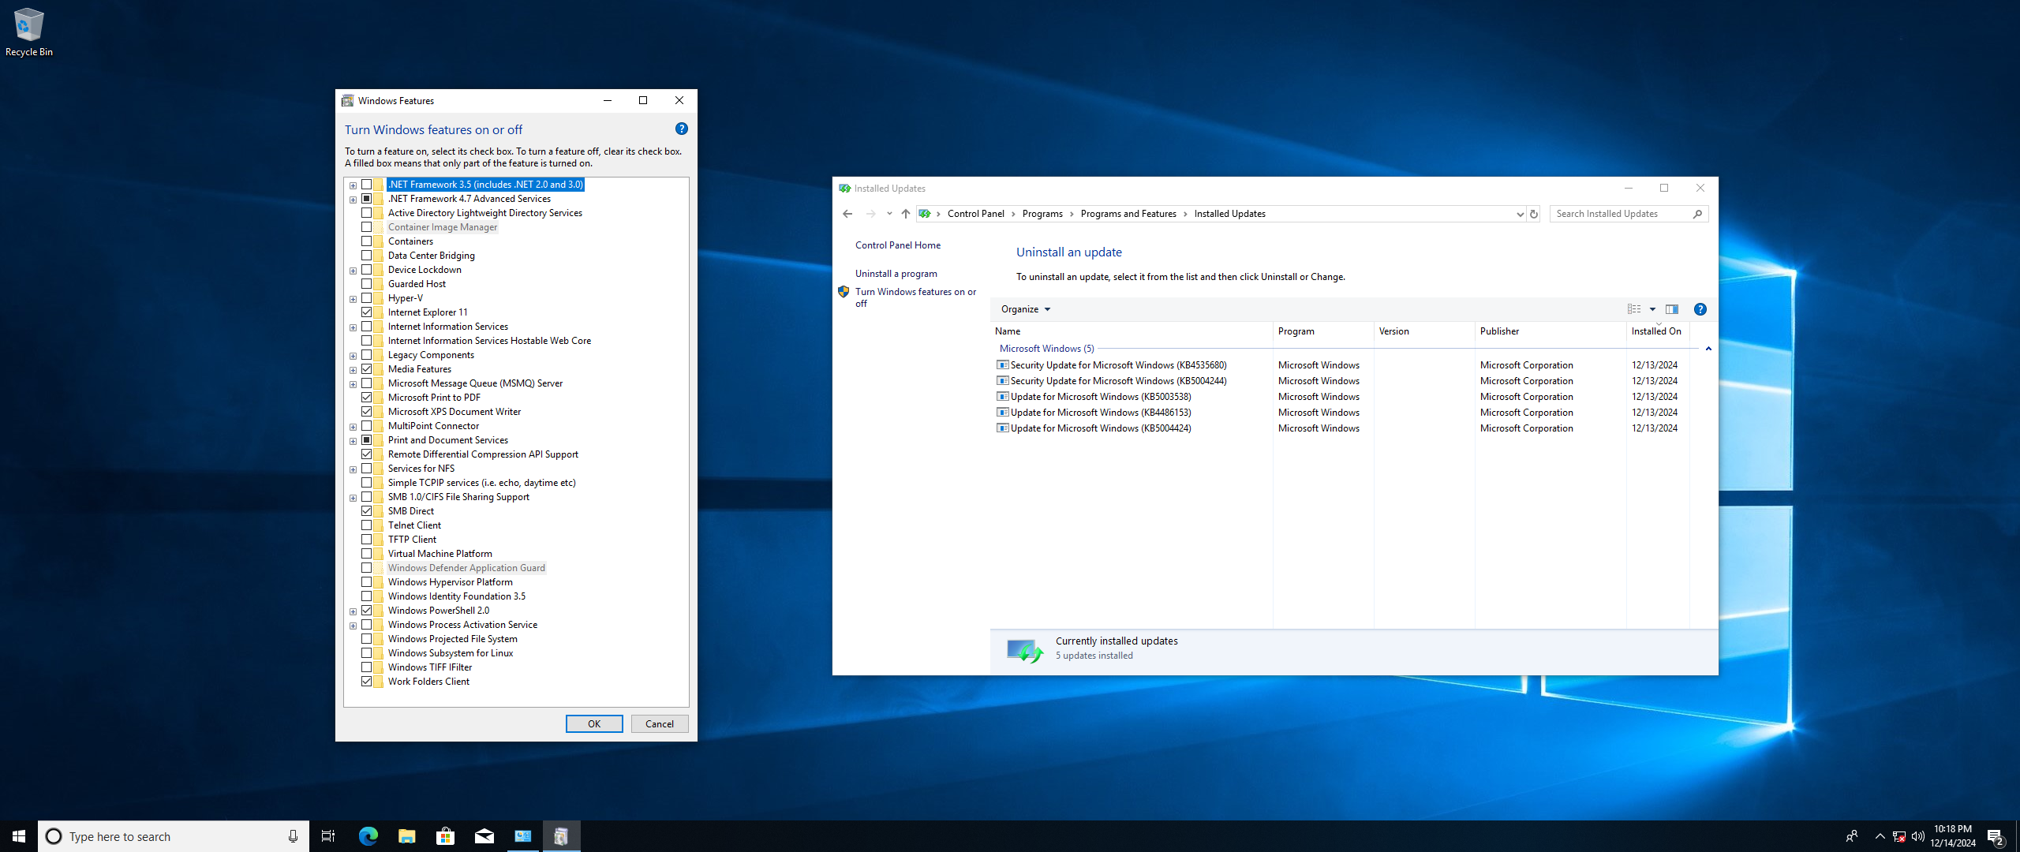Open the Windows Start menu

tap(19, 836)
